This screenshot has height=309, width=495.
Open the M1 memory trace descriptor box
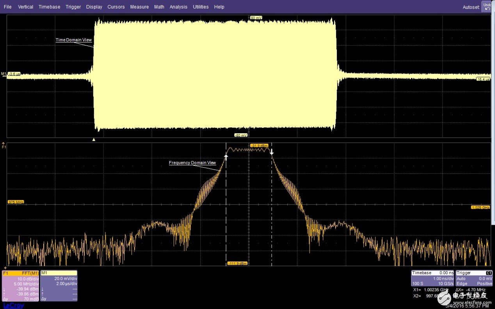[x=59, y=286]
